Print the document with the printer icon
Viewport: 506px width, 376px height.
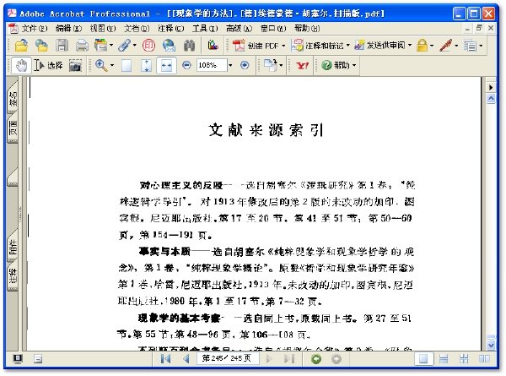pos(82,46)
